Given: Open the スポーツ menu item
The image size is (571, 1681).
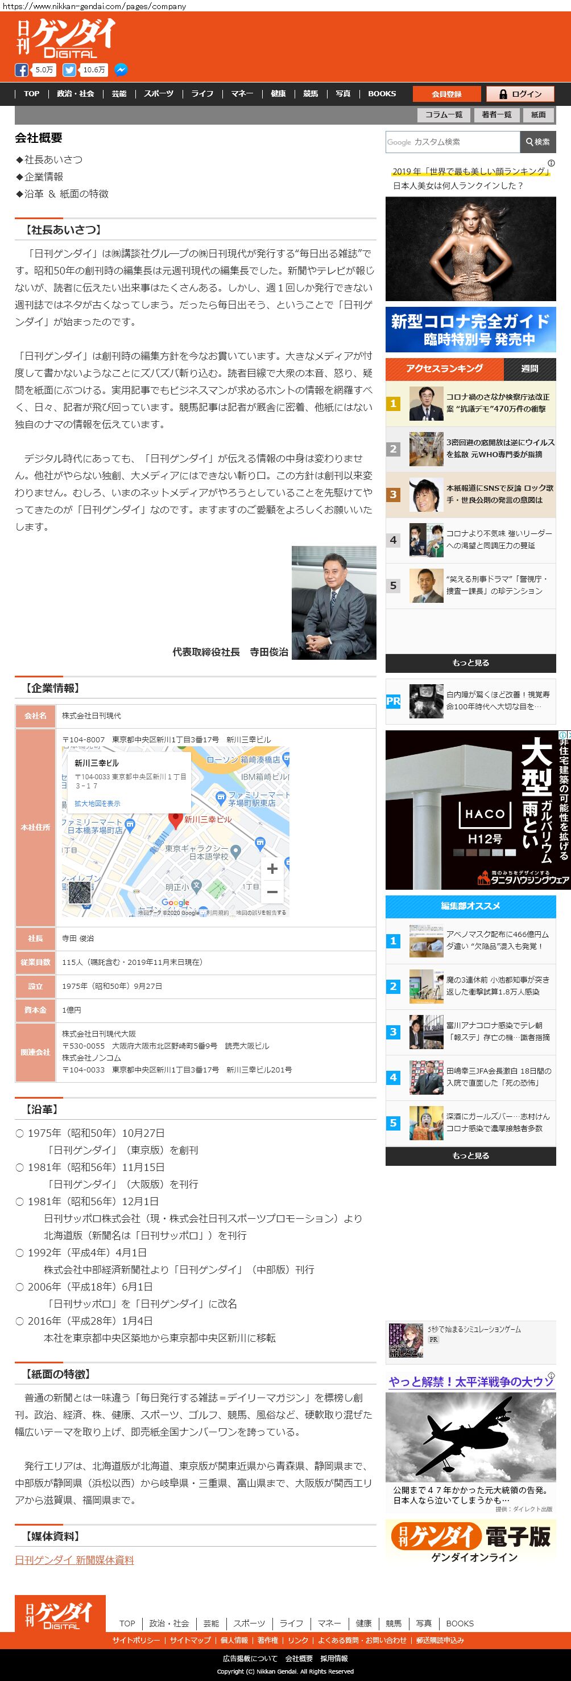Looking at the screenshot, I should 159,94.
